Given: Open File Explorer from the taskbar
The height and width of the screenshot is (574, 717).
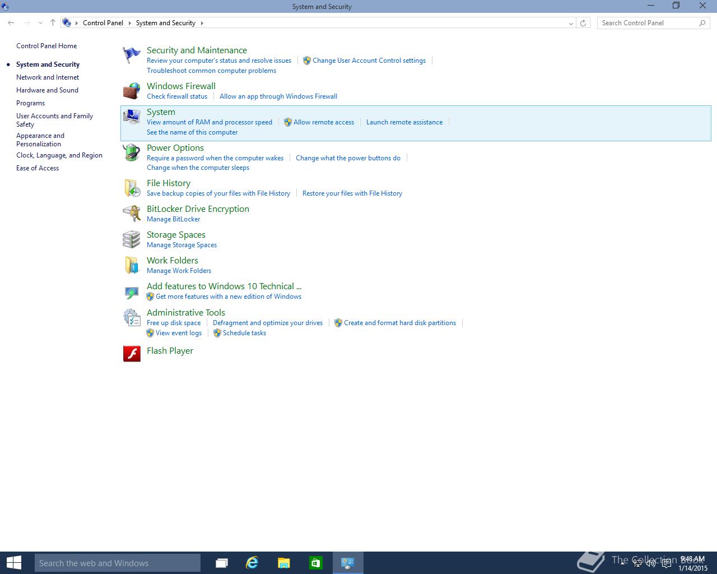Looking at the screenshot, I should click(x=284, y=563).
